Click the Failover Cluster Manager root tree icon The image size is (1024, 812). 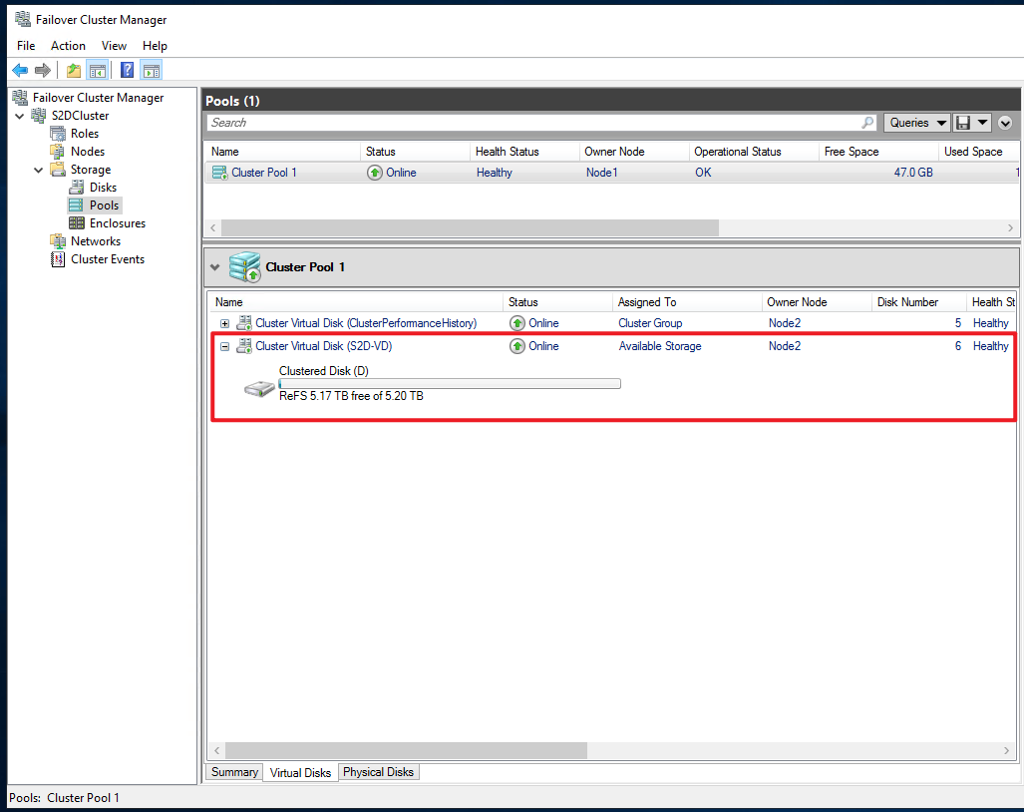click(20, 98)
